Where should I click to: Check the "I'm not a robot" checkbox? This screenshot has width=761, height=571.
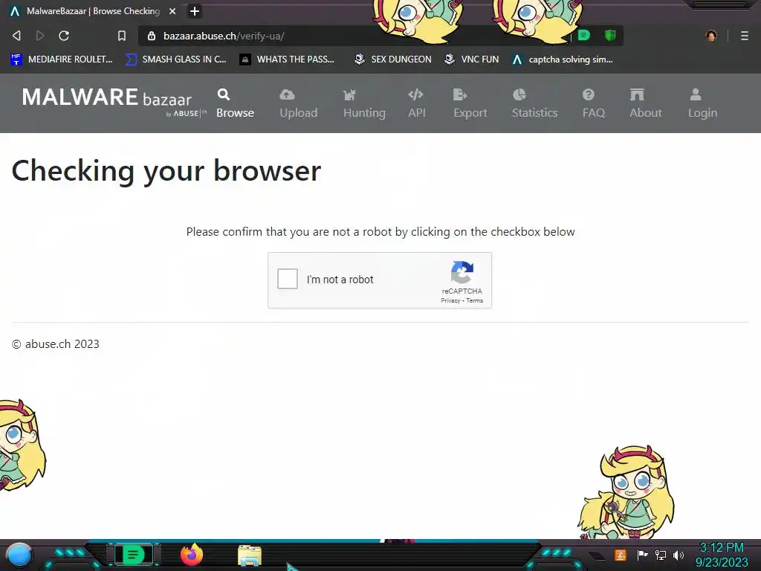click(288, 280)
